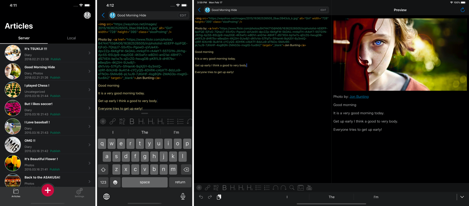This screenshot has height=206, width=469.
Task: Tap the microphone dictation icon
Action: click(183, 196)
